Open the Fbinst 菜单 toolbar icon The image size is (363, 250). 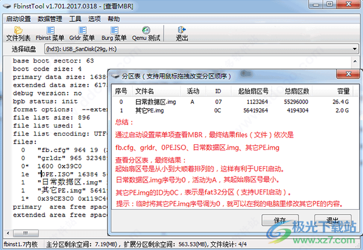click(x=50, y=34)
